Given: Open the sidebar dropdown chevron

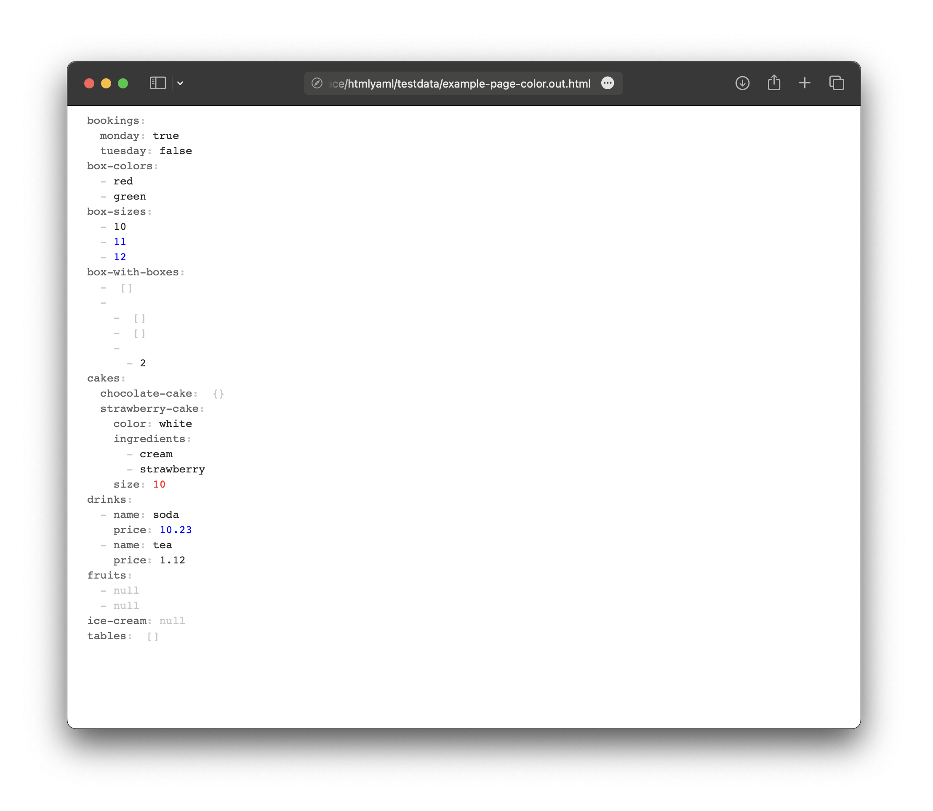Looking at the screenshot, I should click(x=181, y=83).
